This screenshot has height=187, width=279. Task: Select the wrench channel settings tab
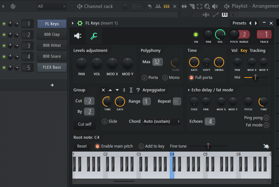click(x=94, y=36)
